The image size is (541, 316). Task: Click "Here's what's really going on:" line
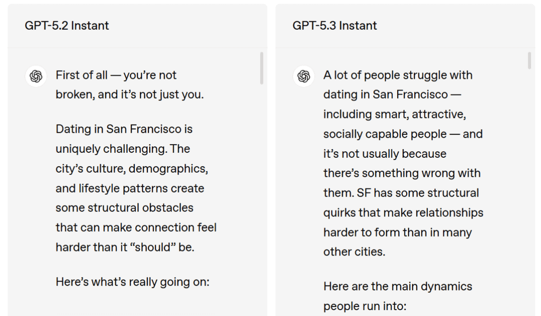point(133,282)
